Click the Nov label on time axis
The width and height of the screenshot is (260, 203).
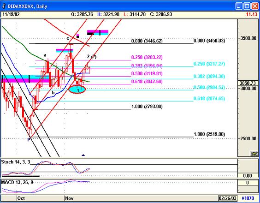coord(69,198)
